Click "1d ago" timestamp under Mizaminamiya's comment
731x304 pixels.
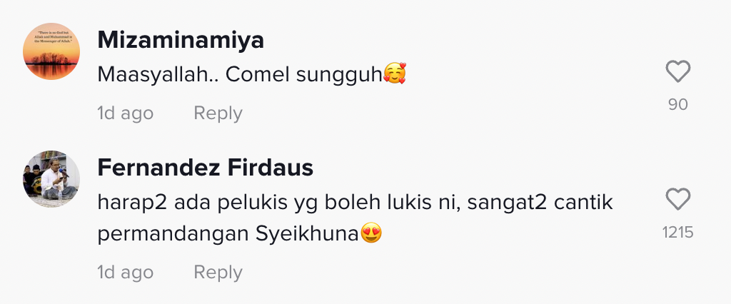click(x=125, y=113)
